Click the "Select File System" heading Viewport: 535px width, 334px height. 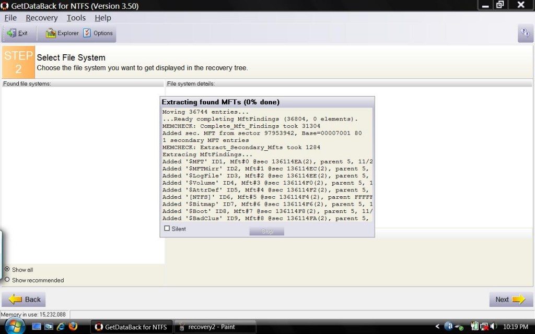71,57
